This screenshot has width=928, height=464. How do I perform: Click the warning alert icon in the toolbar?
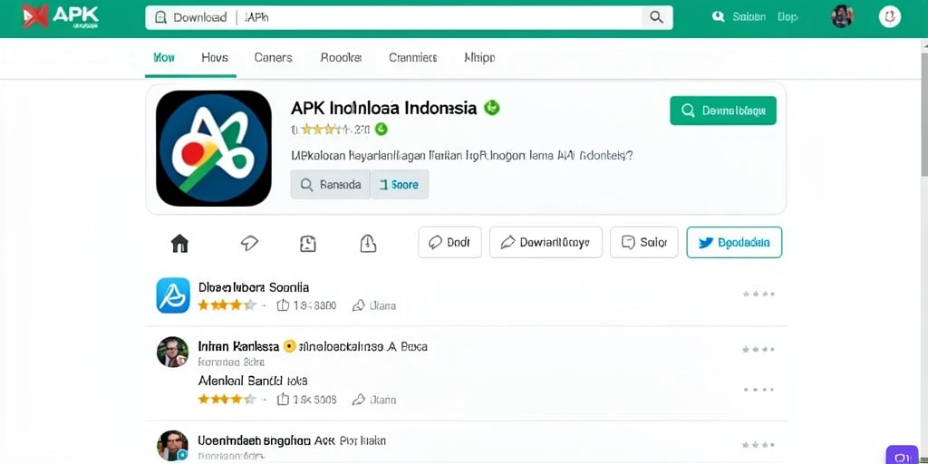(368, 243)
